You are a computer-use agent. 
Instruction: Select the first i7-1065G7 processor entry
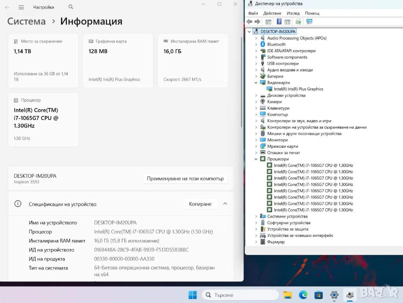tap(313, 165)
